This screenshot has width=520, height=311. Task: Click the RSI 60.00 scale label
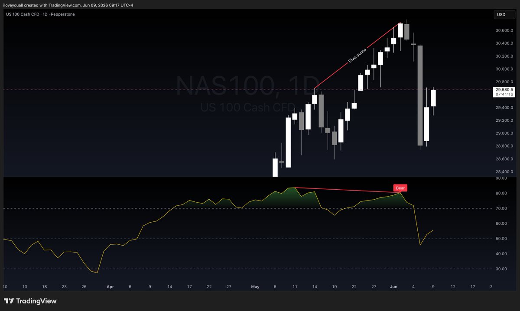[501, 224]
